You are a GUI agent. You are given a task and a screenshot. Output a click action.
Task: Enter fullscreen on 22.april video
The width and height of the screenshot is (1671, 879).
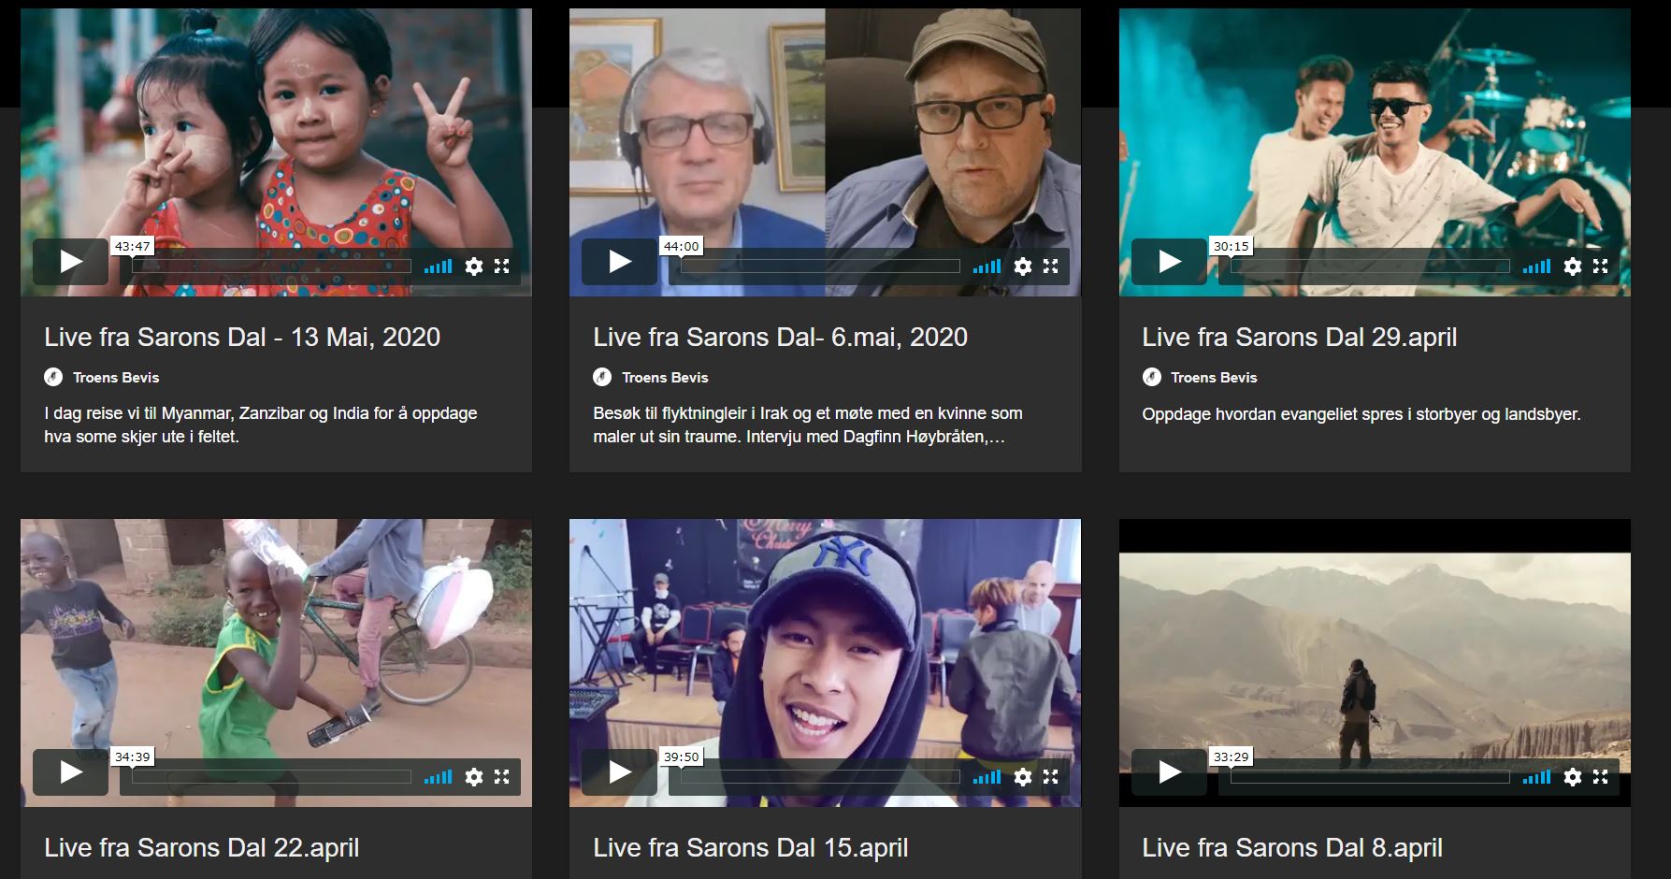tap(501, 777)
